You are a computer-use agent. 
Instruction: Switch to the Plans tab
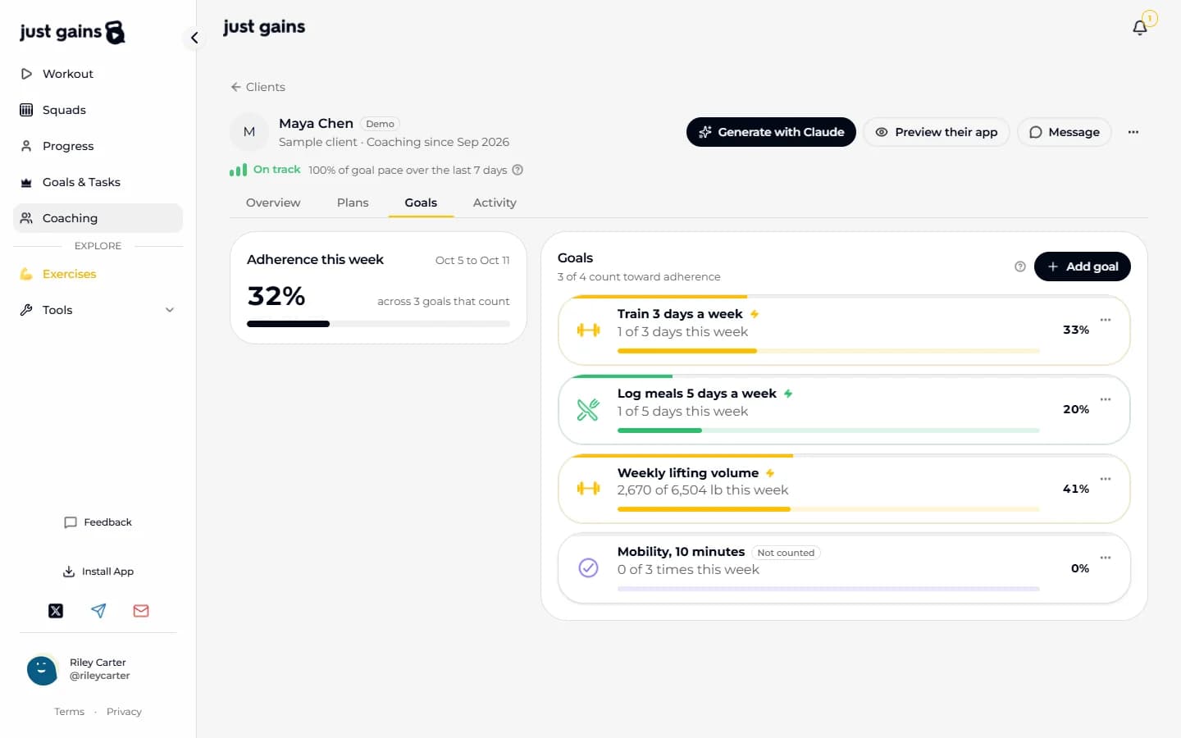click(x=353, y=203)
